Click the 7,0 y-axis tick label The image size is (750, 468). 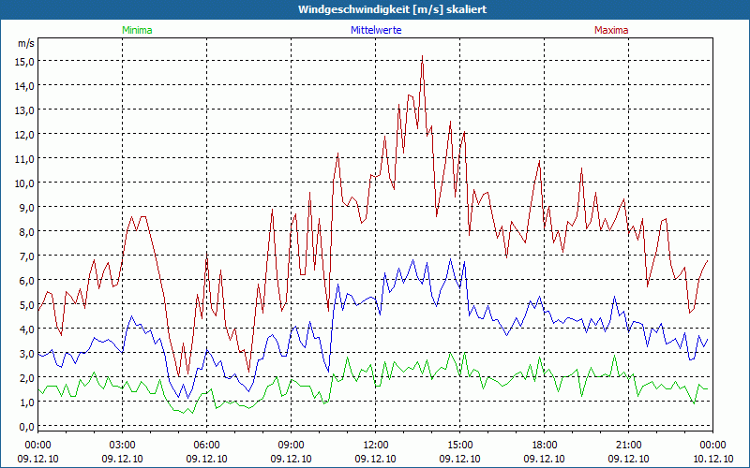[26, 256]
